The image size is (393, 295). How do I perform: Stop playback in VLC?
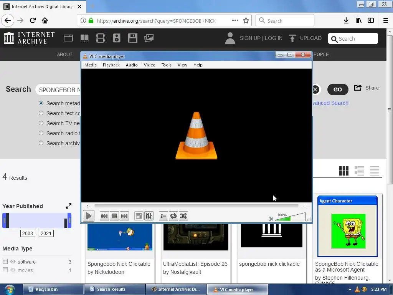(x=114, y=216)
